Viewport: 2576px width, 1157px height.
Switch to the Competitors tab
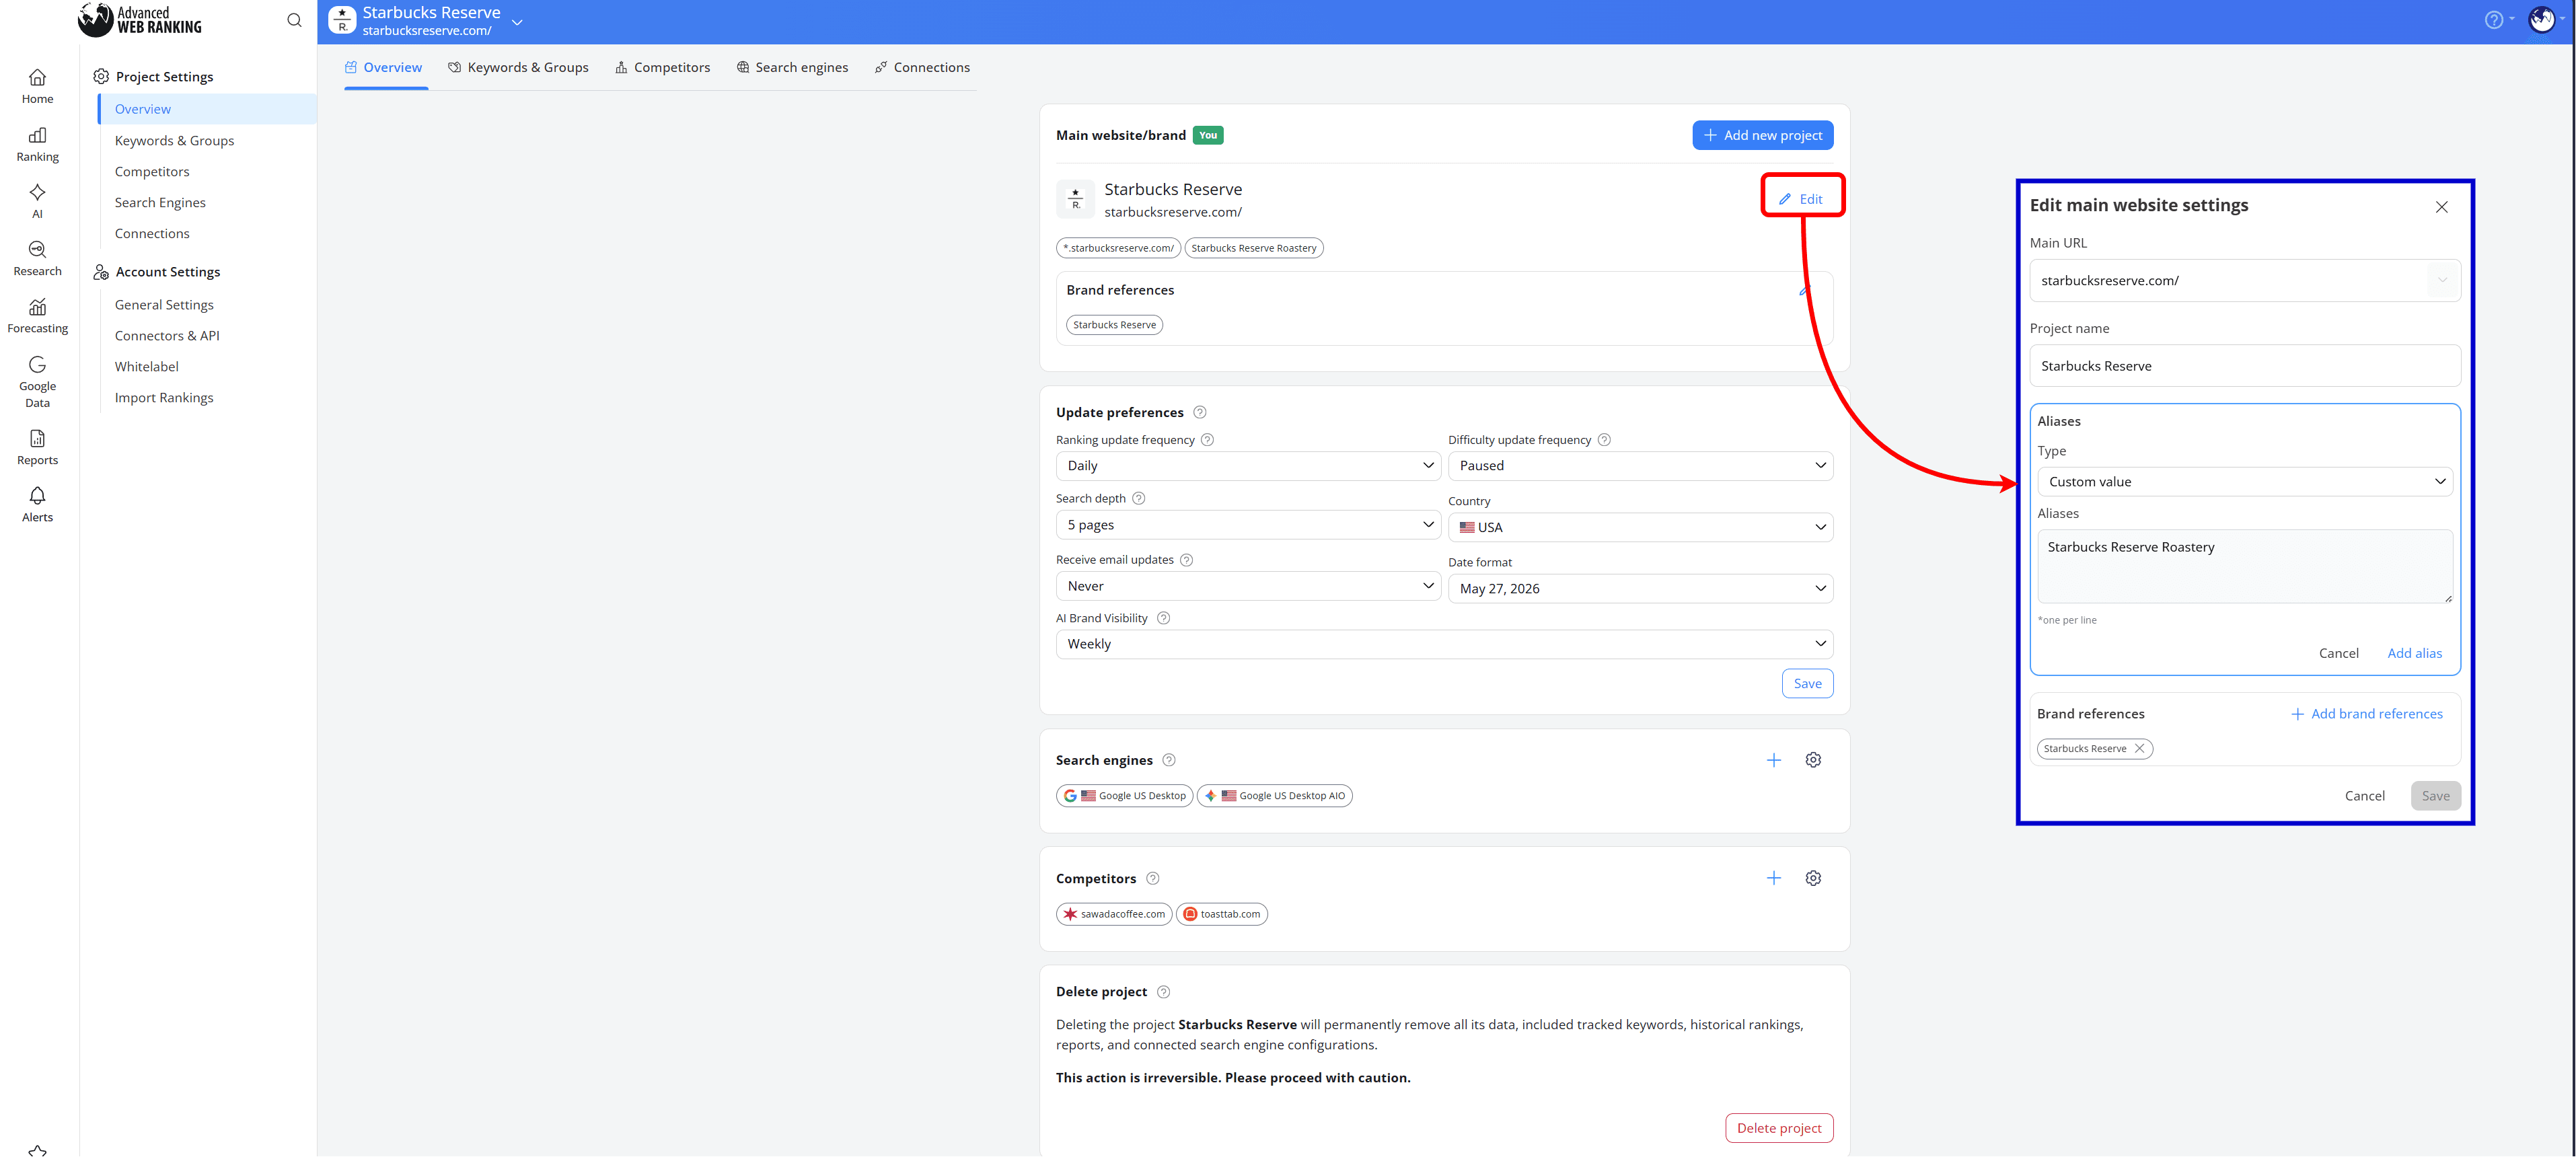pos(662,67)
